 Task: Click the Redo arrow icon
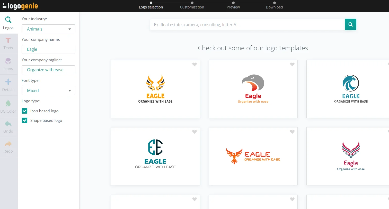pyautogui.click(x=8, y=144)
